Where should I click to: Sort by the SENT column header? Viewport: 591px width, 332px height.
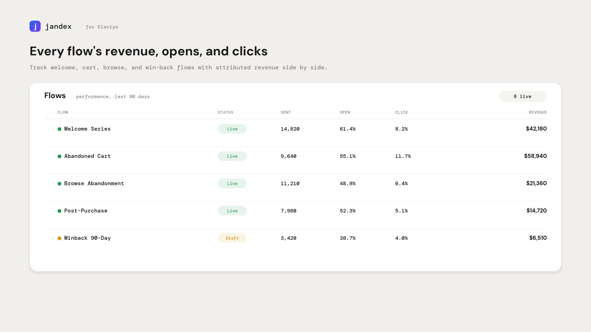pos(286,112)
